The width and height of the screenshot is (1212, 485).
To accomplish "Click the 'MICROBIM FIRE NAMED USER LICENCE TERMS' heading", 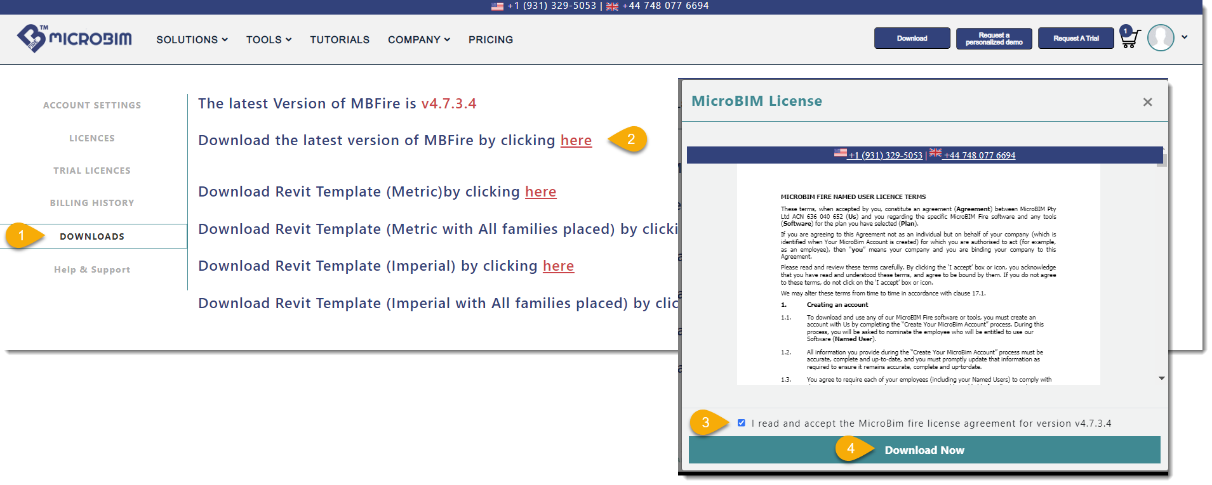I will 853,197.
